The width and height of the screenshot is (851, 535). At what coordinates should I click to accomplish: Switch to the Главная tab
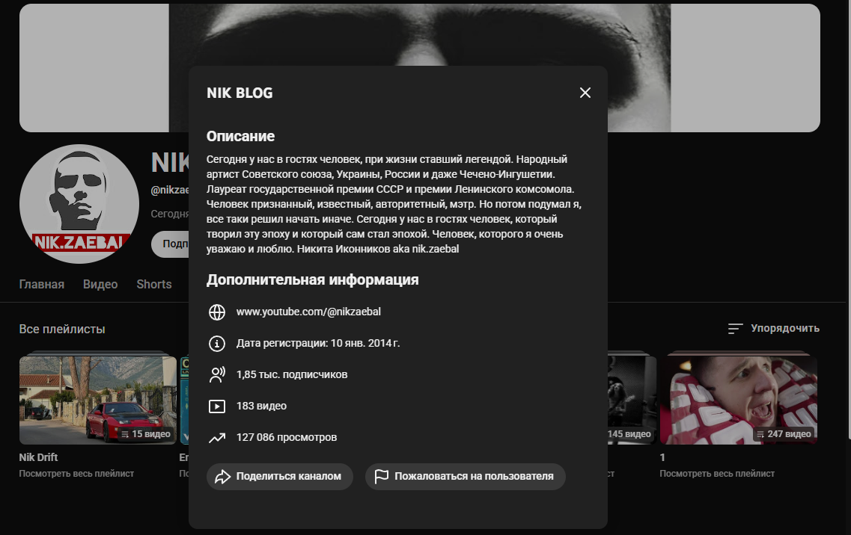click(42, 284)
